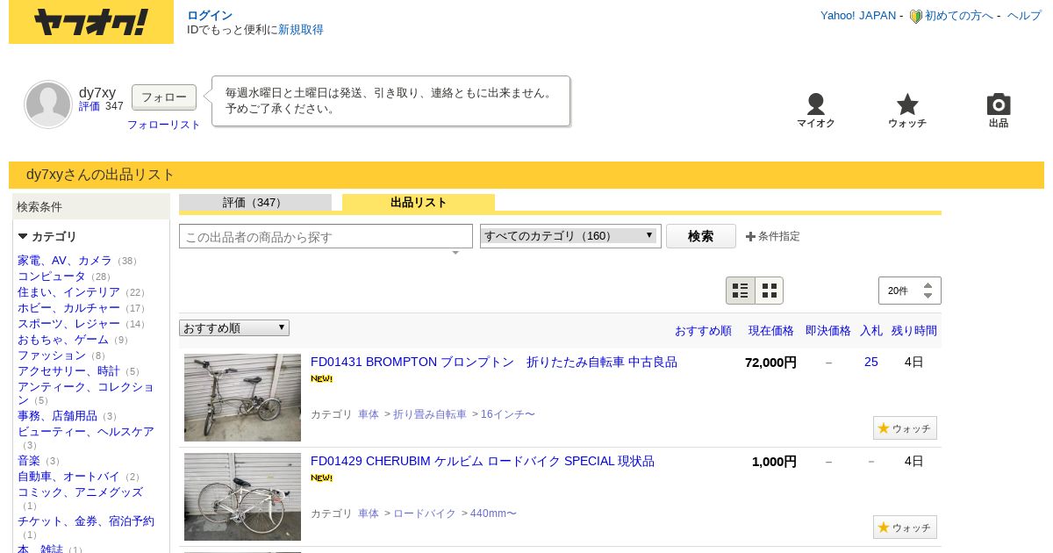This screenshot has width=1053, height=553.
Task: Open the ウォッチ star icon in header
Action: (907, 104)
